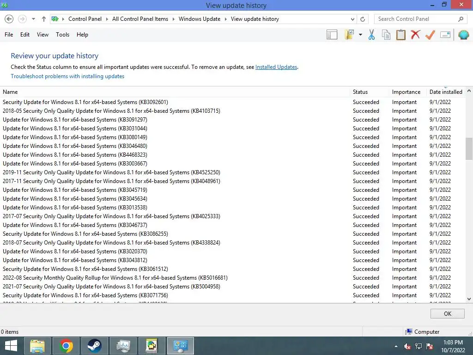Viewport: 473px width, 355px height.
Task: Click the Control Panel icon in address bar
Action: (x=55, y=19)
